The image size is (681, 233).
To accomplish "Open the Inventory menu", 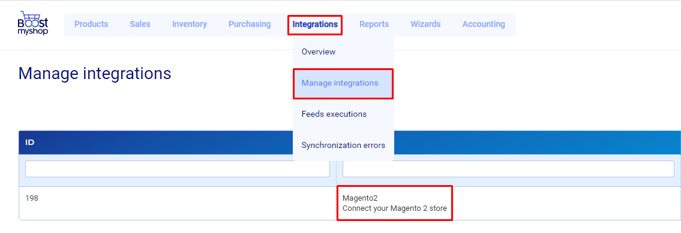I will tap(190, 25).
